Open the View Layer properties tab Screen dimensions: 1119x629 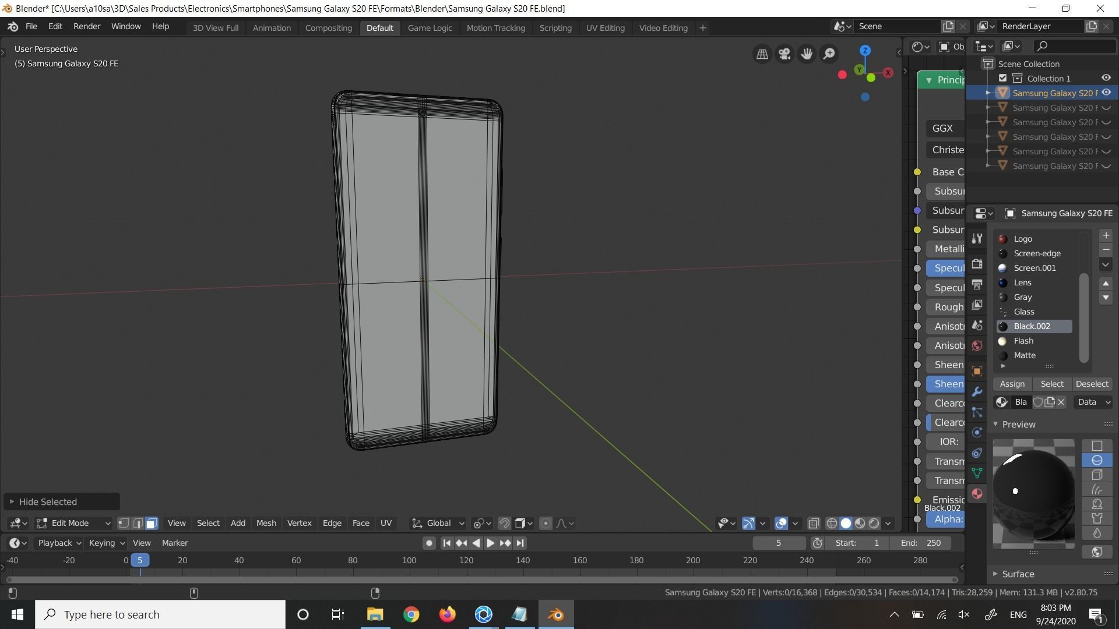point(977,305)
